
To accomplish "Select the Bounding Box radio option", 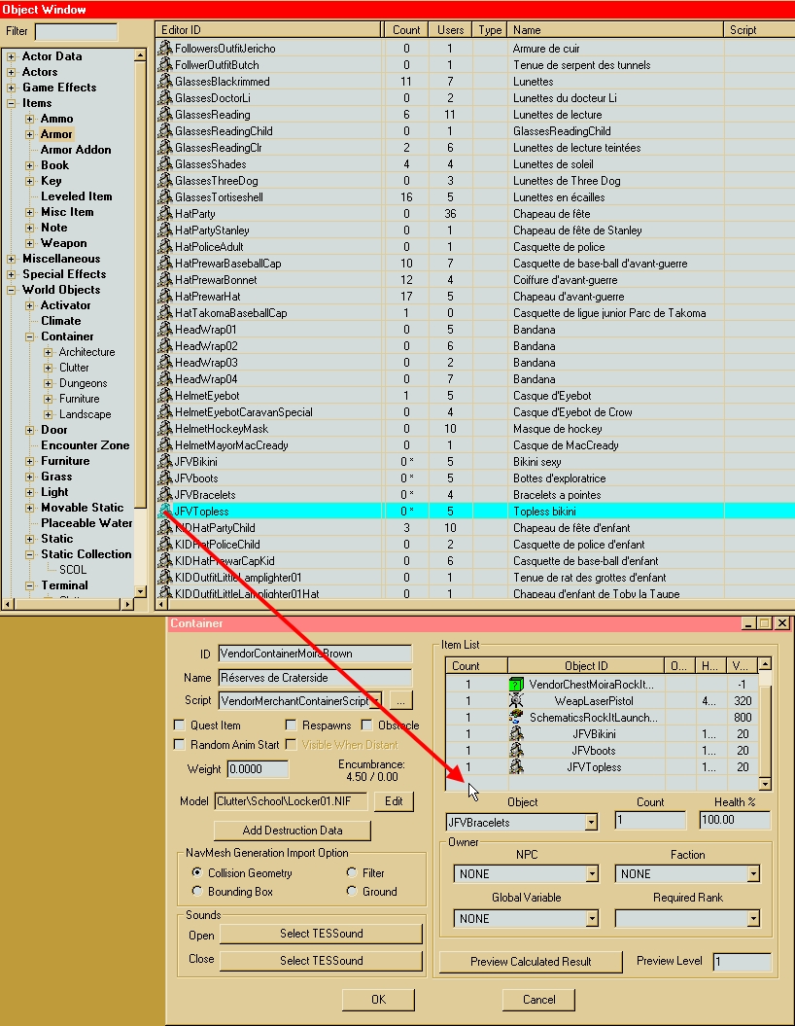I will [198, 892].
